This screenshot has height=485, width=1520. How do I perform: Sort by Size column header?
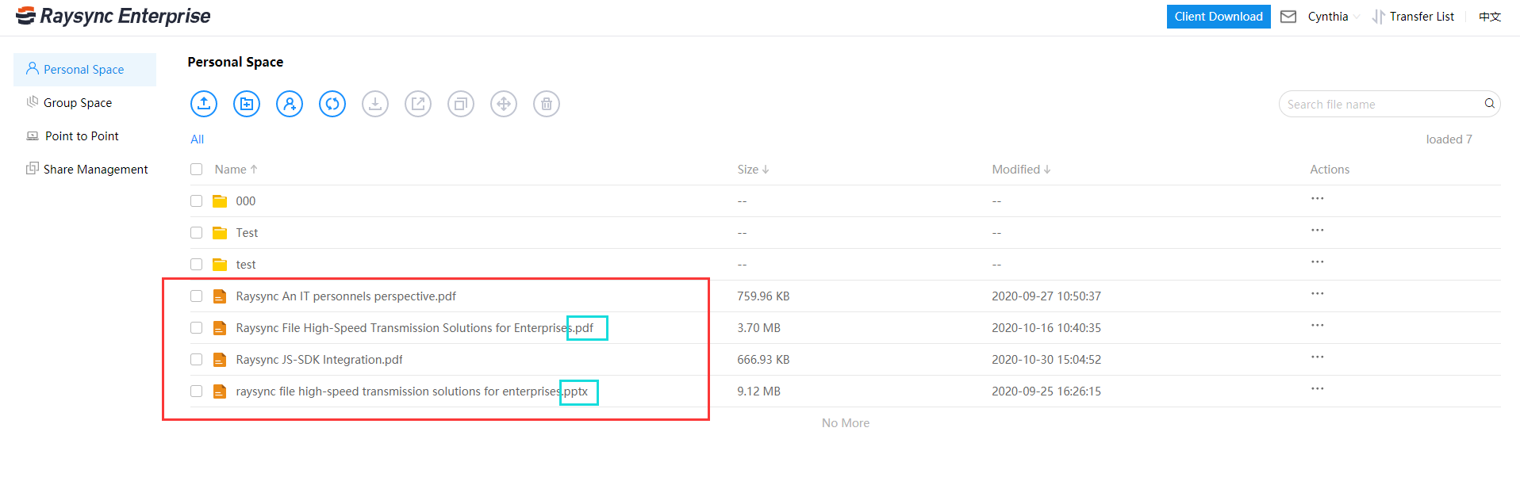pyautogui.click(x=753, y=170)
